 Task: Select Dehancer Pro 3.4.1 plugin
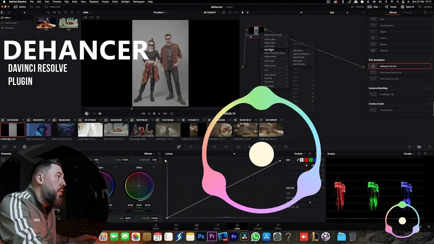pyautogui.click(x=399, y=66)
